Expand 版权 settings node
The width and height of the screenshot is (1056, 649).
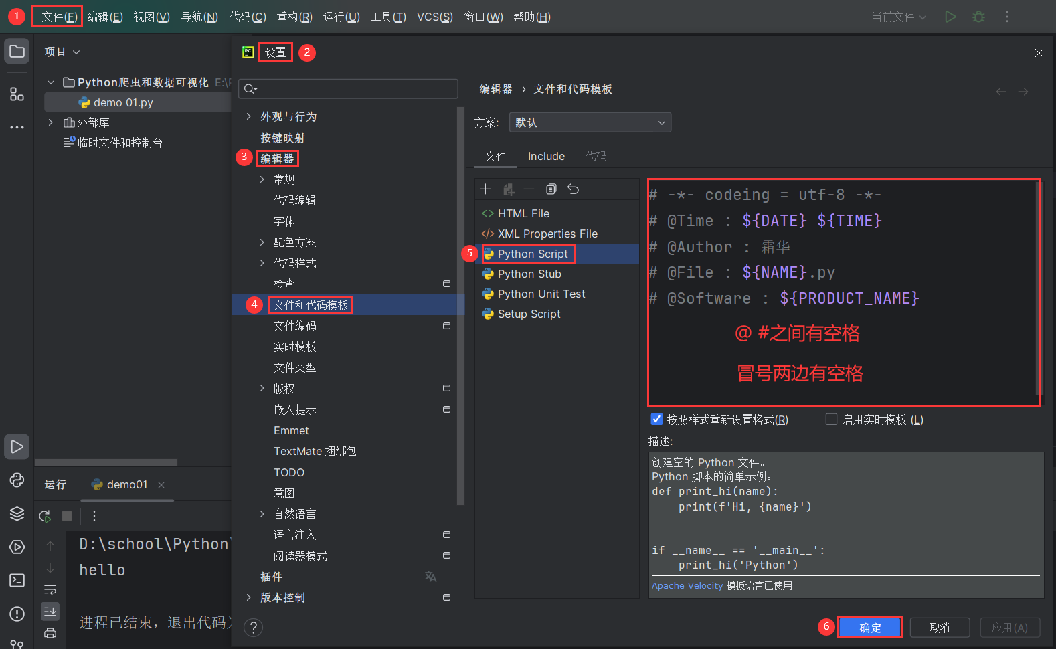262,388
